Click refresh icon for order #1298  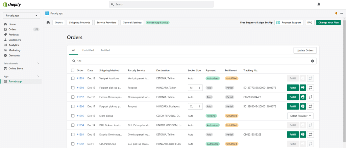click(x=310, y=88)
